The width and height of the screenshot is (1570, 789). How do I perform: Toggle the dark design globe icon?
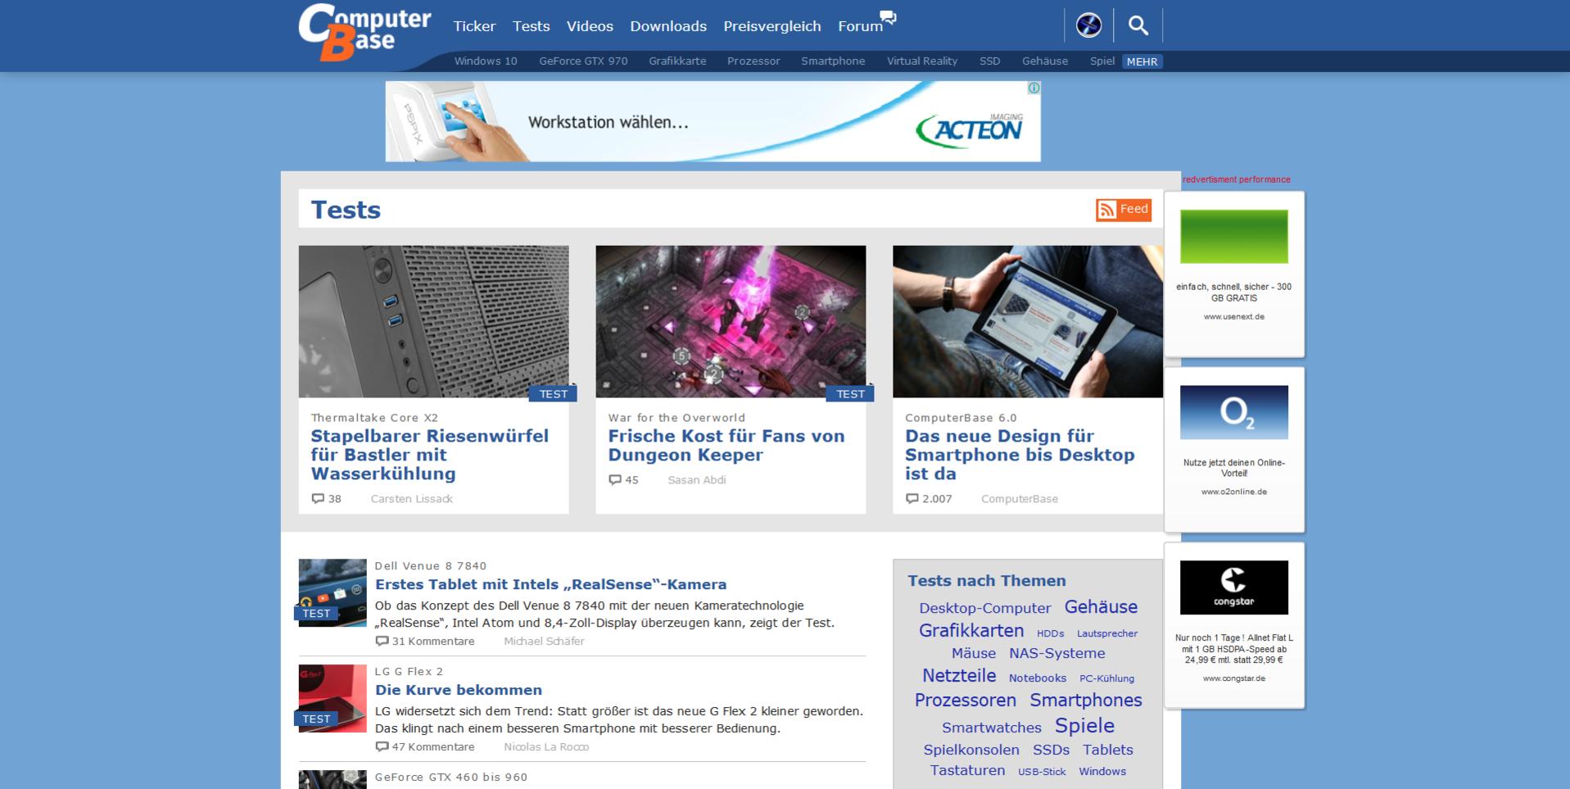click(1088, 25)
